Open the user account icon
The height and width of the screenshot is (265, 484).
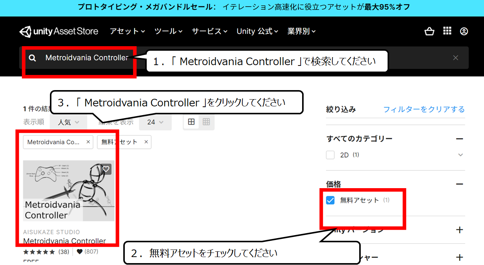[x=464, y=31]
